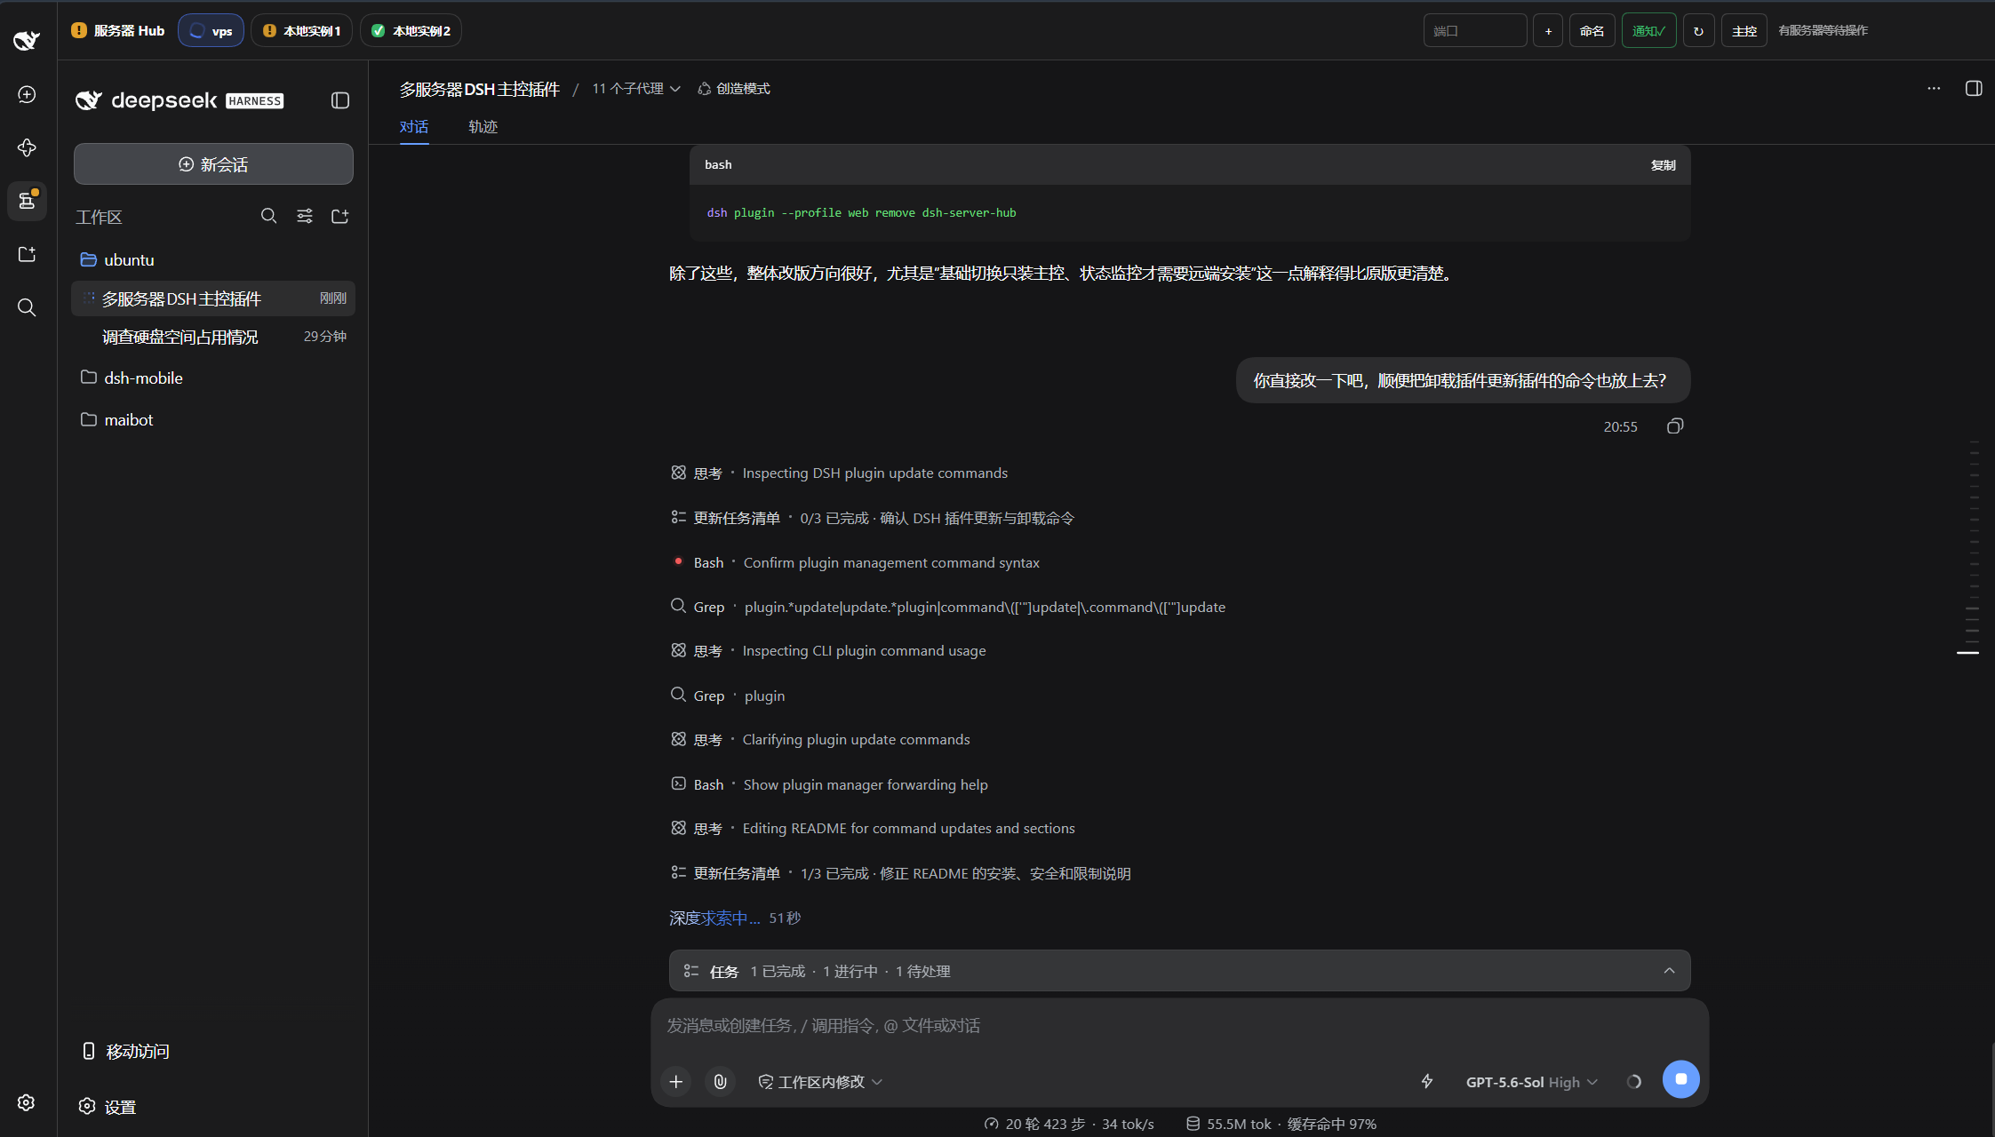Open 设置 settings entry

108,1107
